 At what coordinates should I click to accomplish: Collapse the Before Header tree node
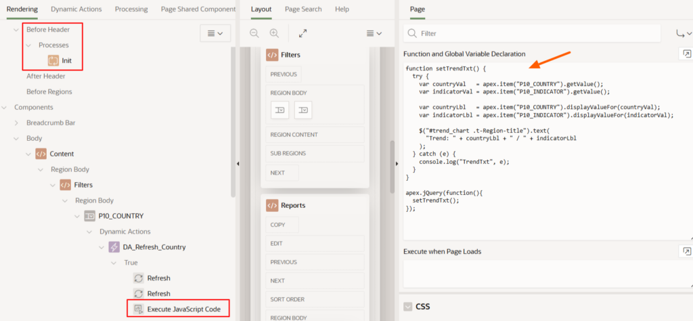point(16,30)
